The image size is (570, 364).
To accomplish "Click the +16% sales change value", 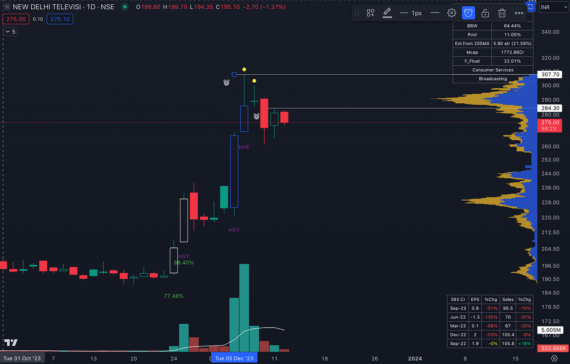I will [x=525, y=343].
